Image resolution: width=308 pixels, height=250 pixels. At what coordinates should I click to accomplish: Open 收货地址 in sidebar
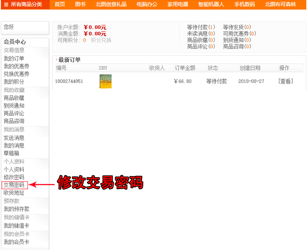(x=14, y=193)
